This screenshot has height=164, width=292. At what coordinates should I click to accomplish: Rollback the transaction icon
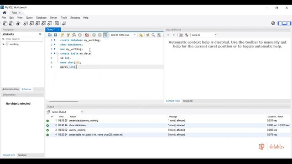point(99,35)
